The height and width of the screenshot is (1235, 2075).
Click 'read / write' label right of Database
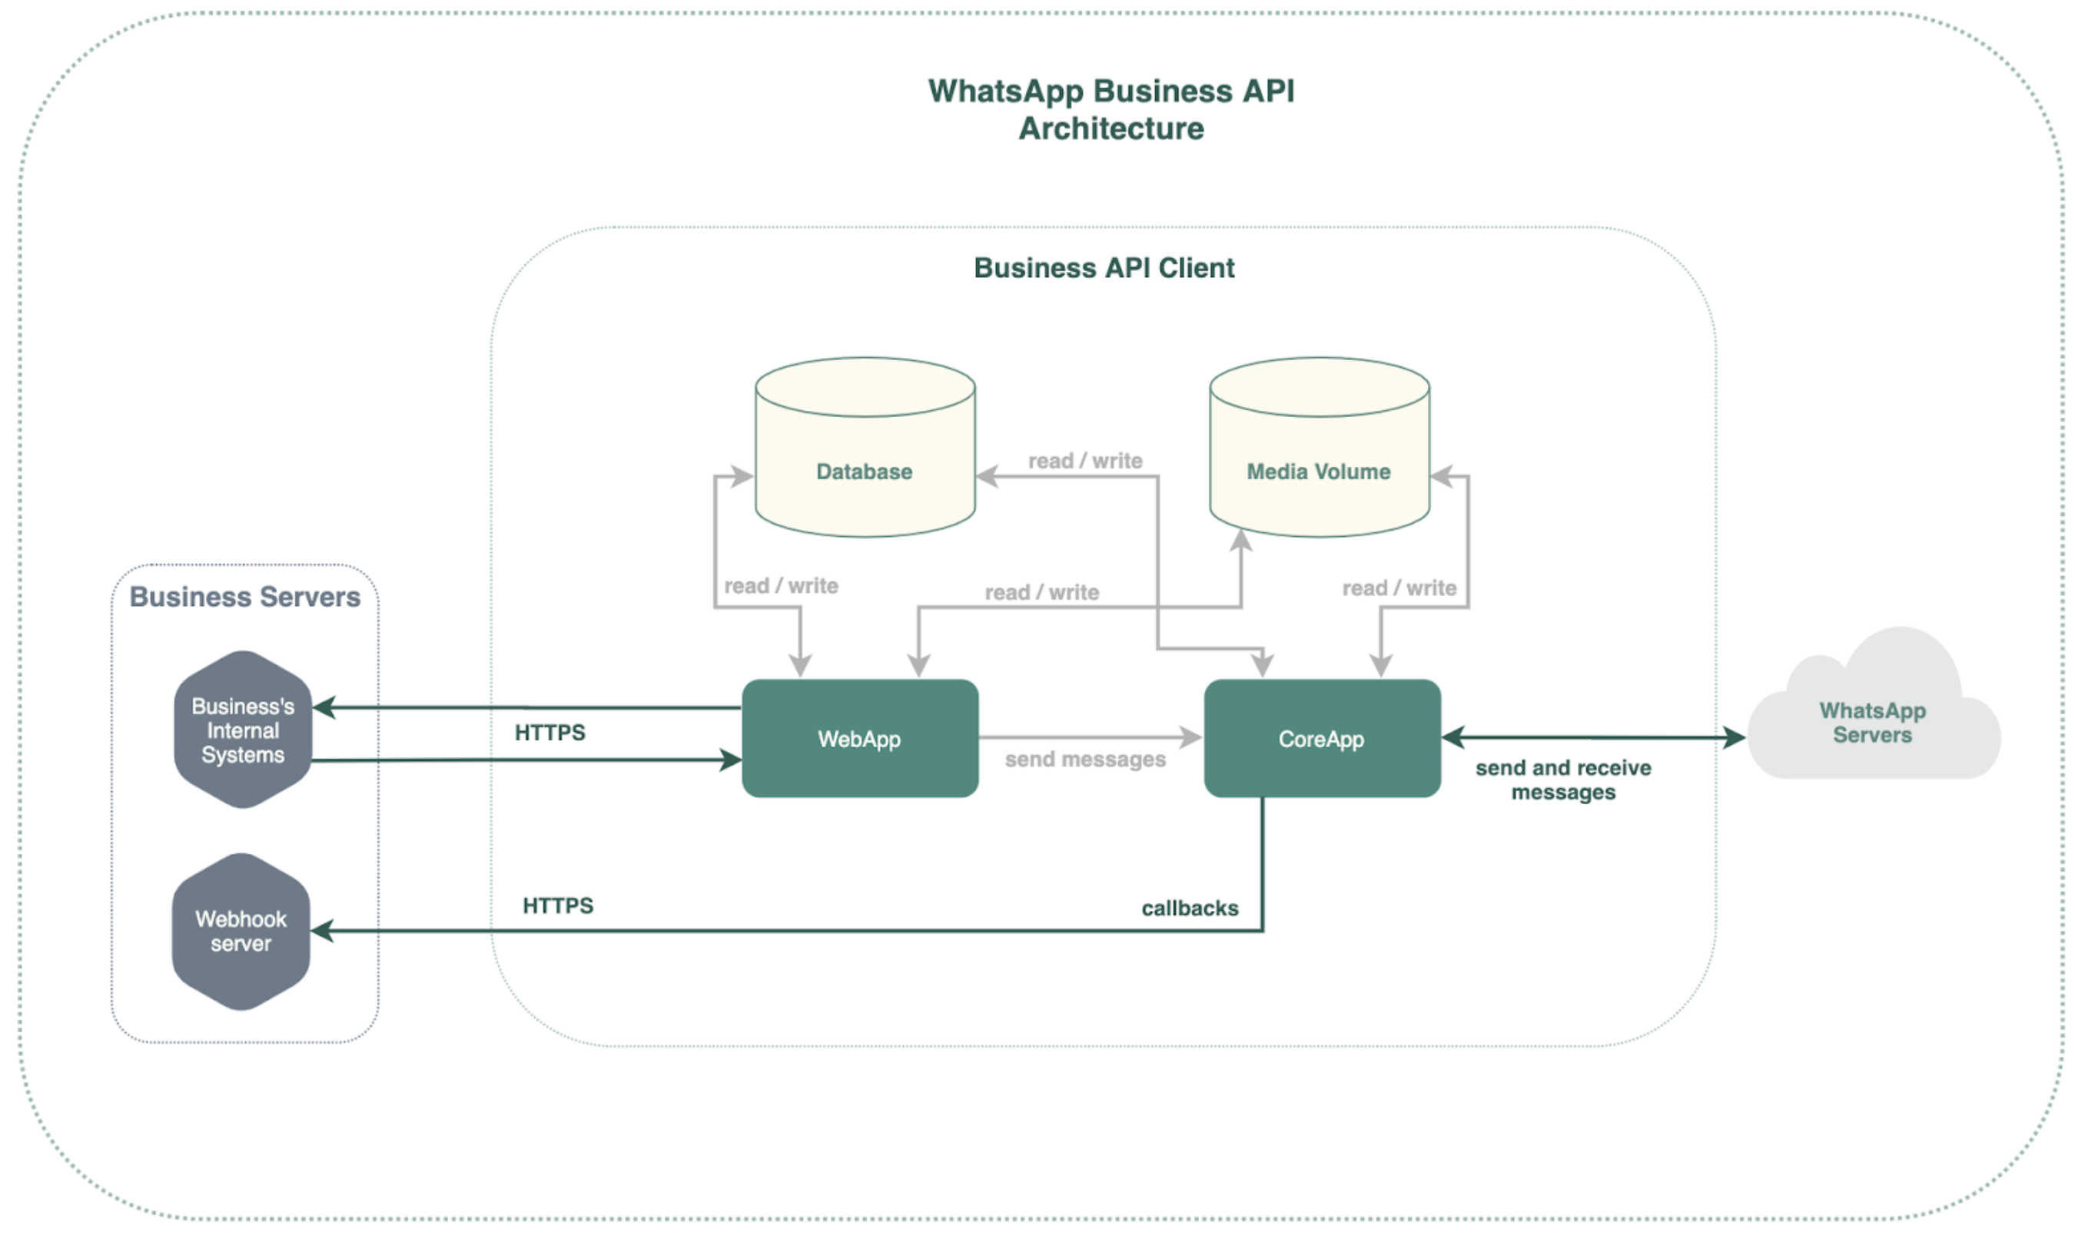(1086, 461)
